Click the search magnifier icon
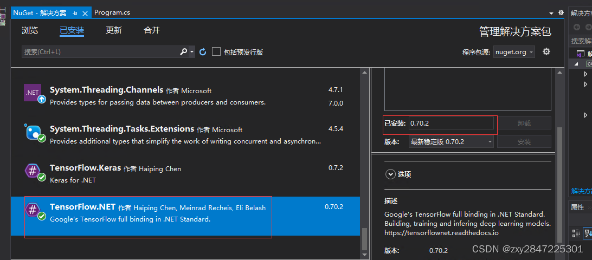This screenshot has height=260, width=592. [183, 51]
